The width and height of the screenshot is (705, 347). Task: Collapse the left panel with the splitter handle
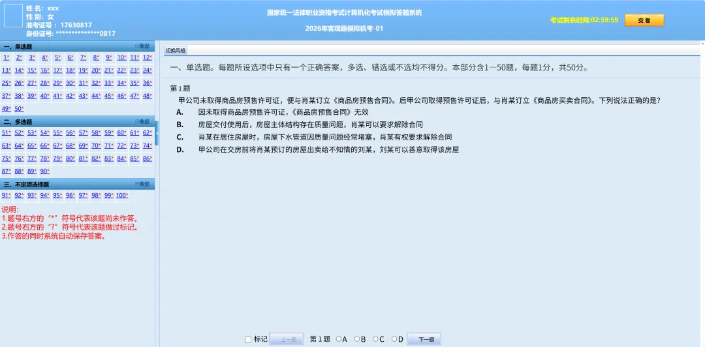point(157,133)
